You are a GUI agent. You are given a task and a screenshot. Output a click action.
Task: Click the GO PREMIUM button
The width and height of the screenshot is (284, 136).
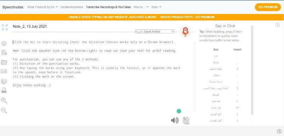[x=268, y=7]
